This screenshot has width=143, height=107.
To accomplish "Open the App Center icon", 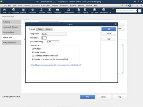I will click(94, 11).
